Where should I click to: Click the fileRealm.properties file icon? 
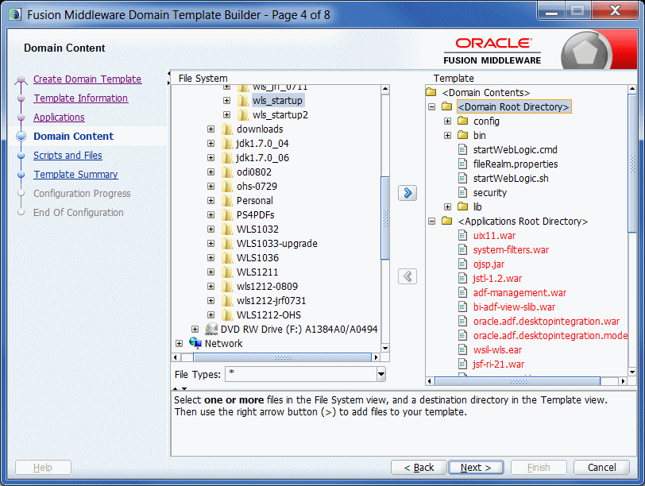point(463,164)
